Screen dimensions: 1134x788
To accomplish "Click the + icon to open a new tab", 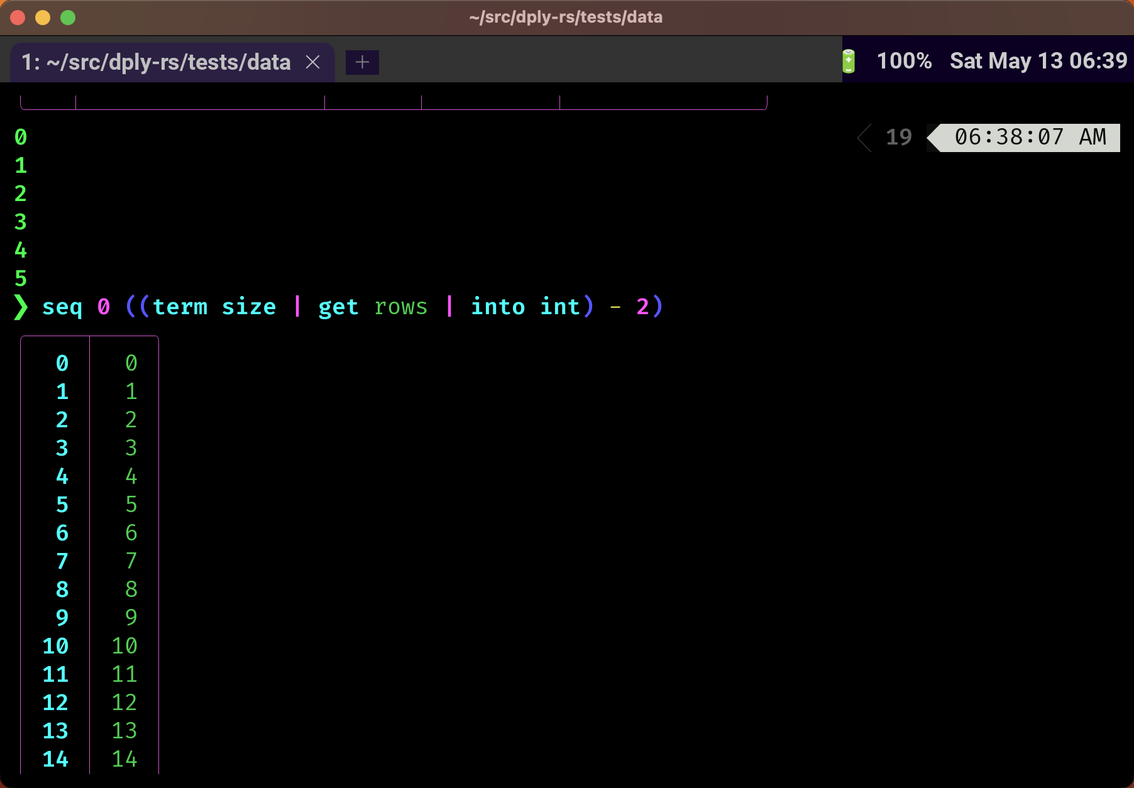I will point(362,62).
